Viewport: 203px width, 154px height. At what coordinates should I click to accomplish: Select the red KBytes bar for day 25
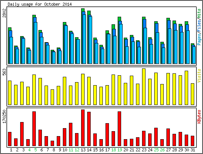pyautogui.click(x=156, y=137)
